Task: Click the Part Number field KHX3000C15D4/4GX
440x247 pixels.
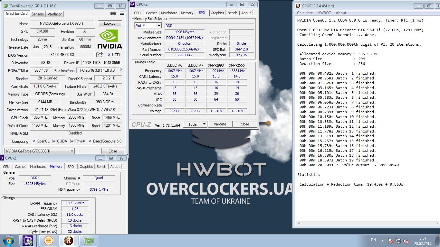Action: [x=184, y=50]
